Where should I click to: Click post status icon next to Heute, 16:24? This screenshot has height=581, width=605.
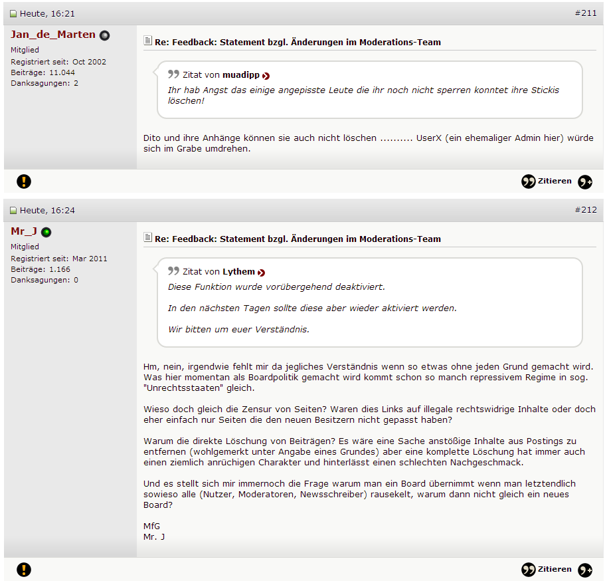[x=13, y=211]
